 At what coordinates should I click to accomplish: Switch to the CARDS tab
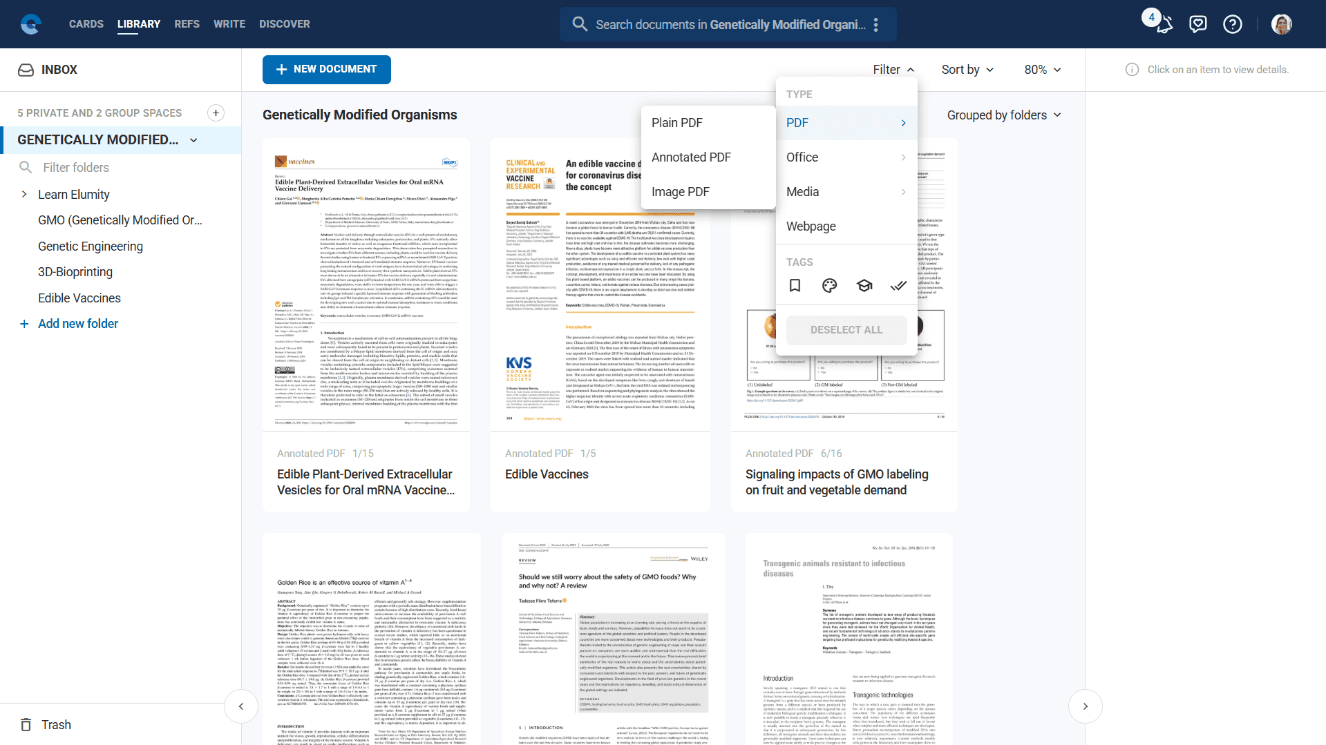click(x=86, y=24)
